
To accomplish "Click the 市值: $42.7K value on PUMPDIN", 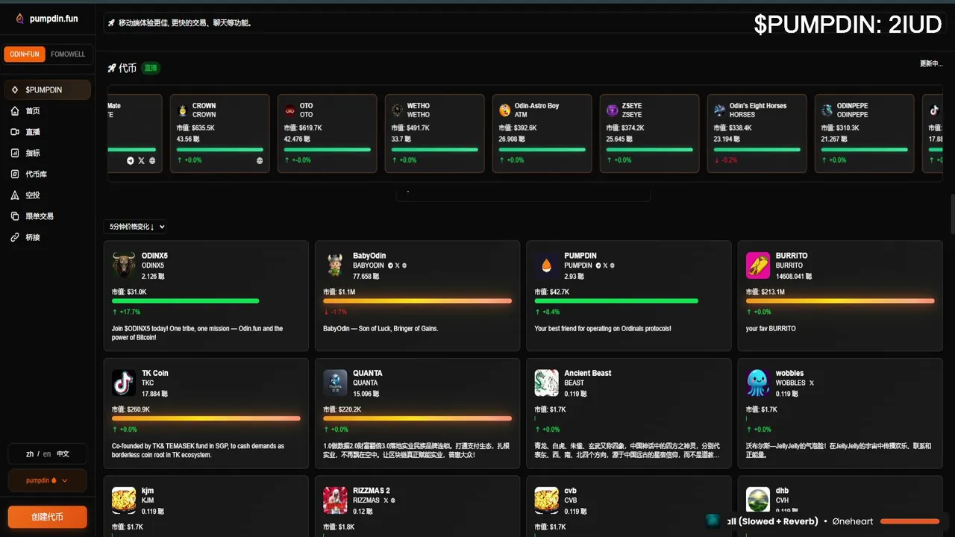I will 552,292.
